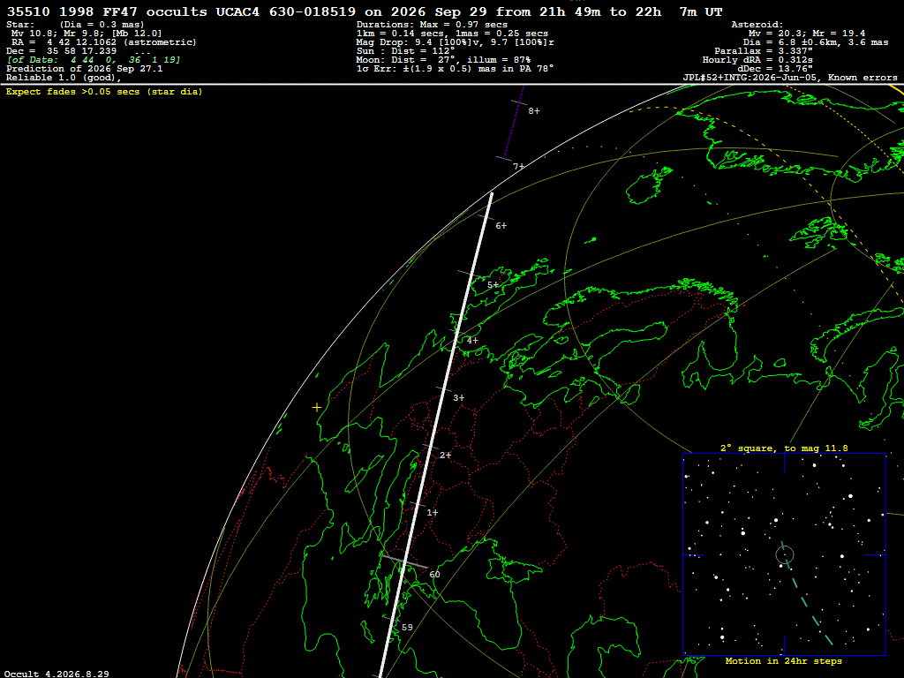Click the 3+ time tick on path
The height and width of the screenshot is (678, 904).
click(x=458, y=398)
